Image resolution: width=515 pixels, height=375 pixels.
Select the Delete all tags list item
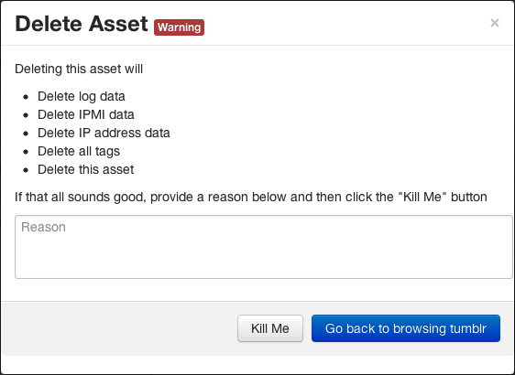click(79, 152)
